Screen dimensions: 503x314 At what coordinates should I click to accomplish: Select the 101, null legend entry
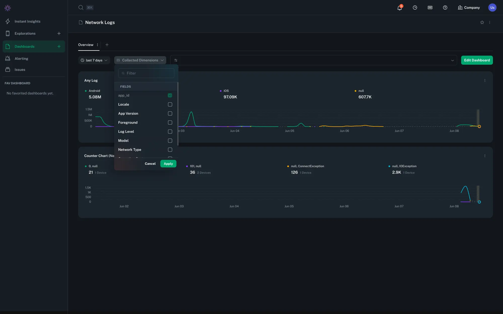tap(194, 166)
